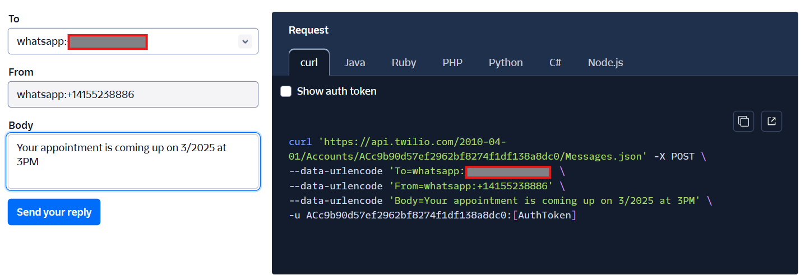Image resolution: width=805 pixels, height=275 pixels.
Task: Click the To field label
Action: (14, 19)
